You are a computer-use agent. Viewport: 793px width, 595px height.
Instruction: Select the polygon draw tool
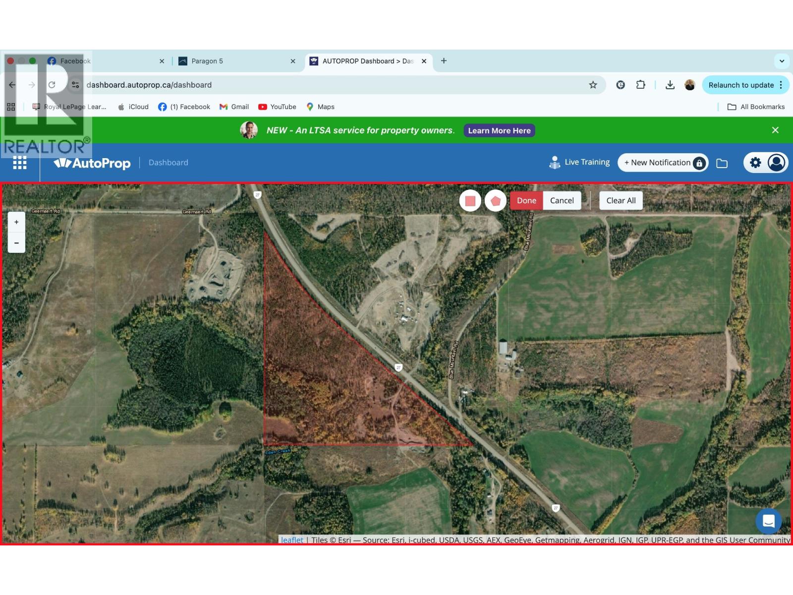click(495, 201)
